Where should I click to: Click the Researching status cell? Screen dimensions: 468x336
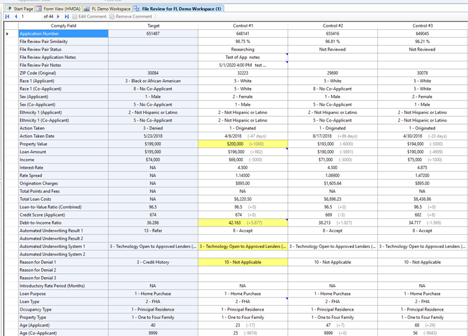coord(243,49)
